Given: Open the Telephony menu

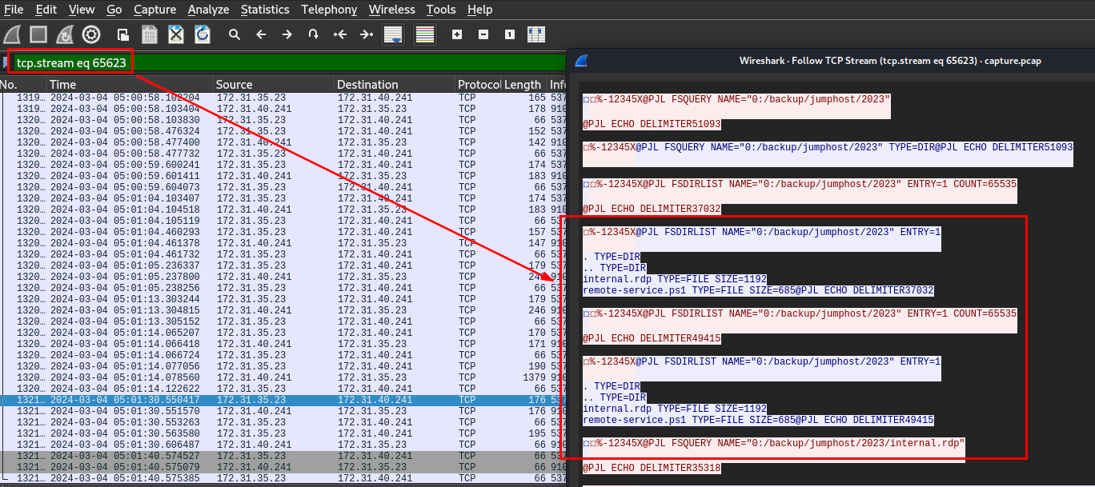Looking at the screenshot, I should 329,10.
